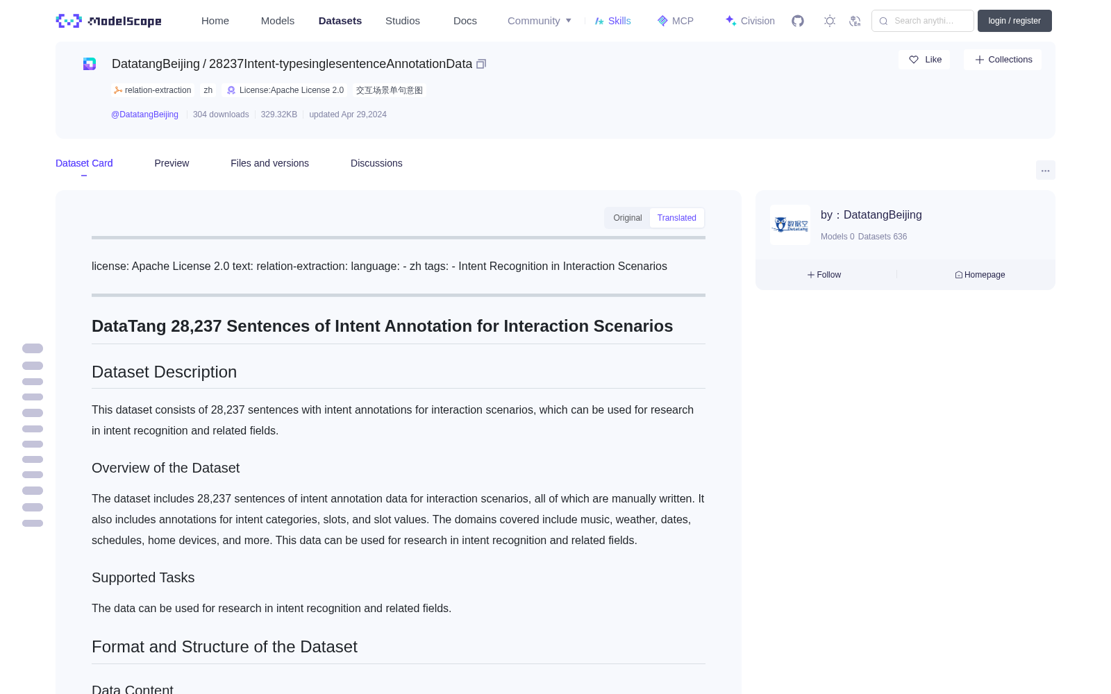Viewport: 1111px width, 694px height.
Task: Click the DatatangBeijing owl avatar
Action: 790,225
